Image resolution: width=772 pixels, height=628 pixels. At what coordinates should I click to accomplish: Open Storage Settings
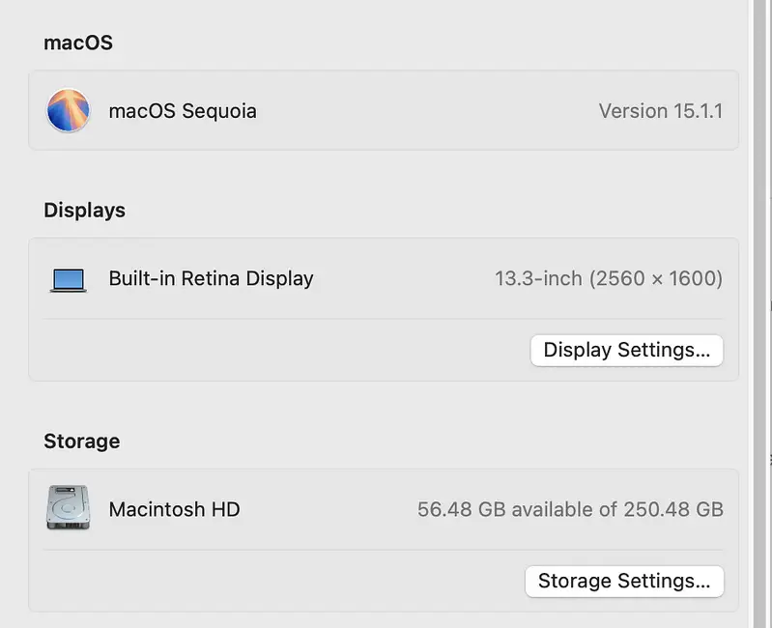point(623,581)
